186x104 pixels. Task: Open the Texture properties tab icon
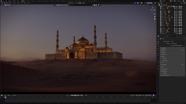(158, 69)
